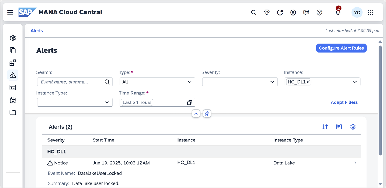
Task: Open the help question mark icon
Action: pos(319,13)
